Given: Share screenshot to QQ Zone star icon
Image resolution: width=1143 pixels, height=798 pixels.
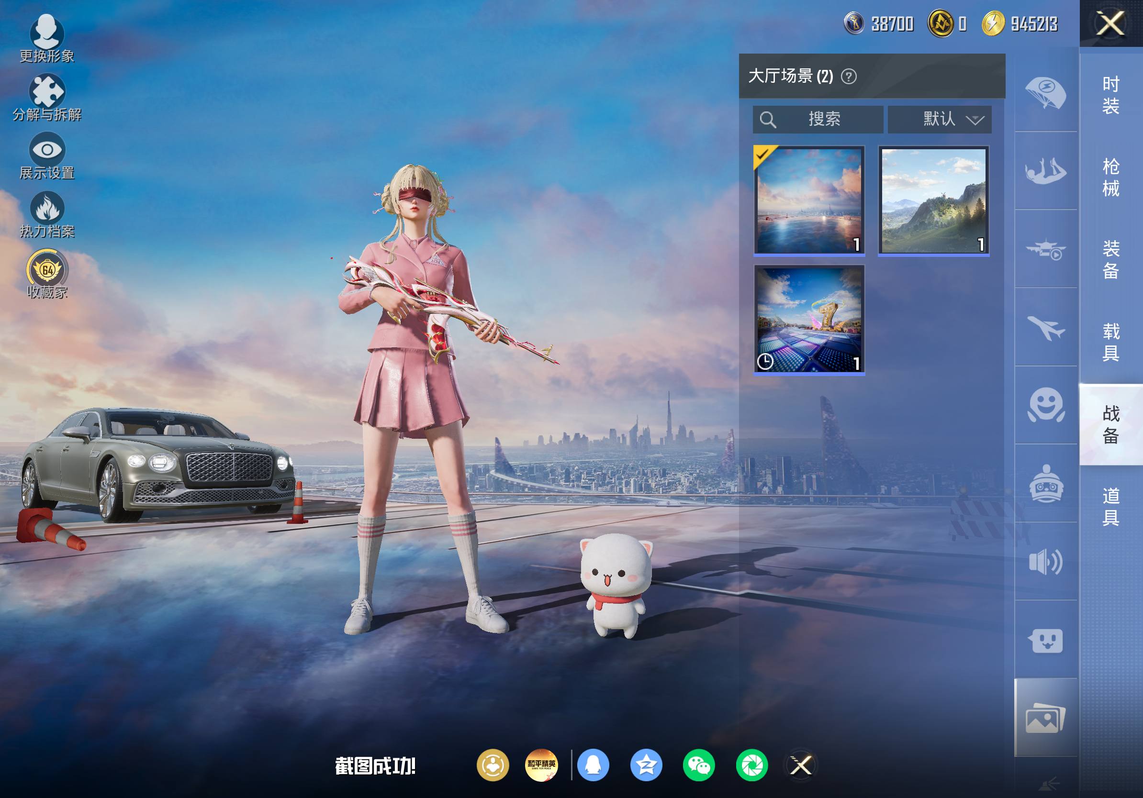Looking at the screenshot, I should (x=646, y=765).
